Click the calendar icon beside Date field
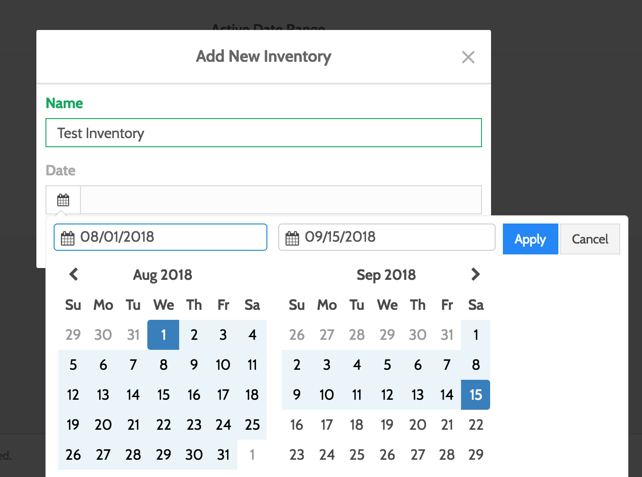 click(63, 200)
